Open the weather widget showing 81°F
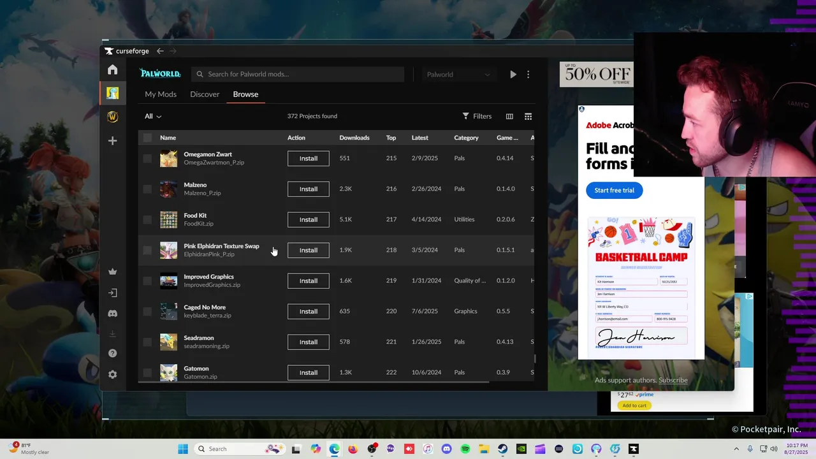Image resolution: width=816 pixels, height=459 pixels. click(x=29, y=449)
